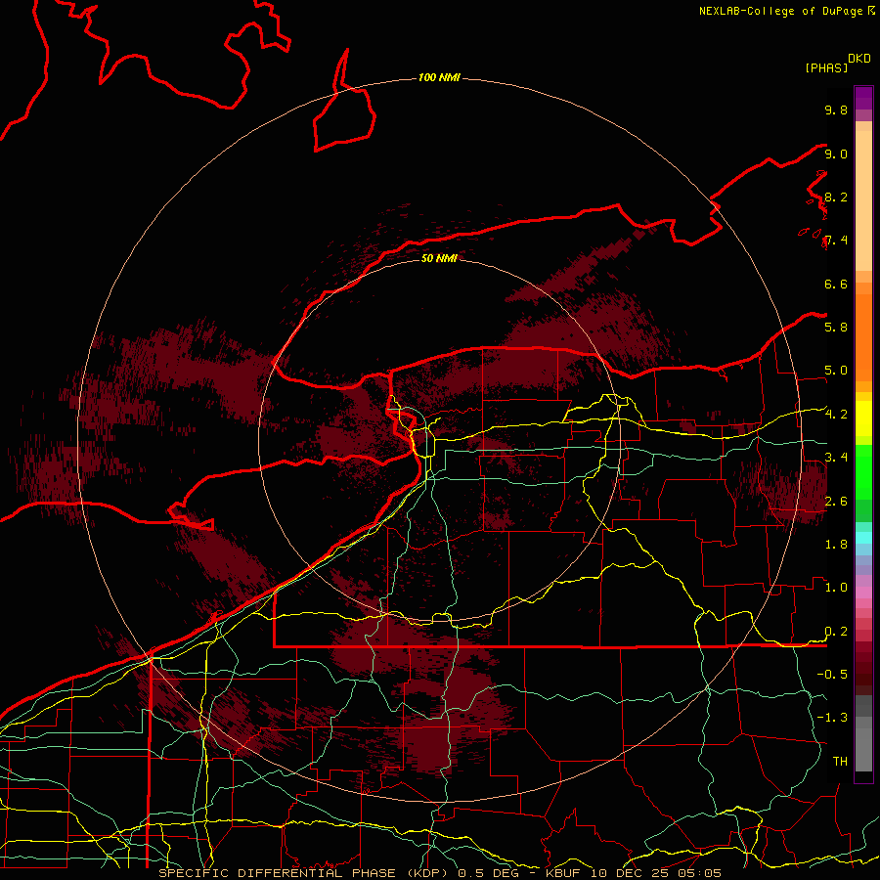880x880 pixels.
Task: Pick the purple top segment of color bar
Action: [863, 99]
